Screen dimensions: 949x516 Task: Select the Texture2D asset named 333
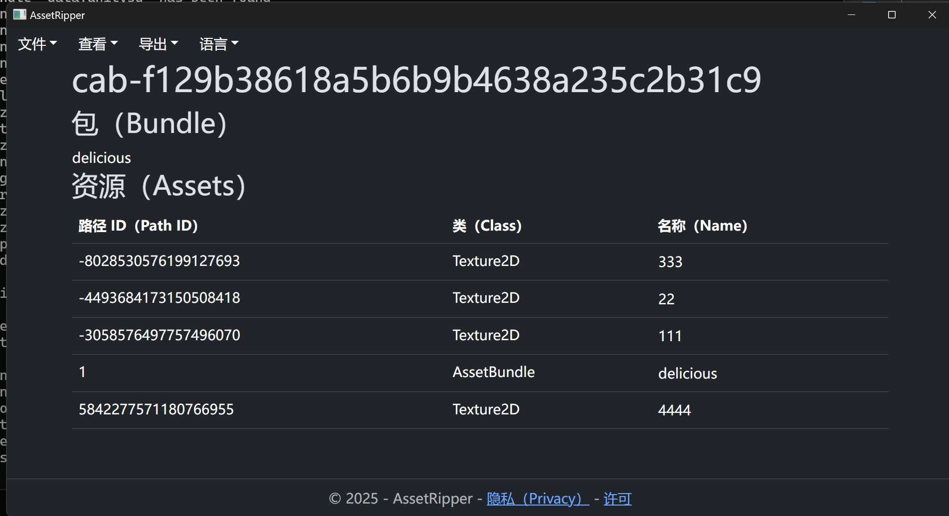tap(670, 262)
